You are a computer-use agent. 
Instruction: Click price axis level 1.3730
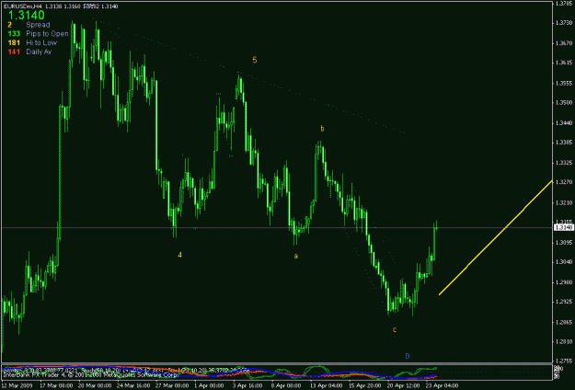[563, 23]
